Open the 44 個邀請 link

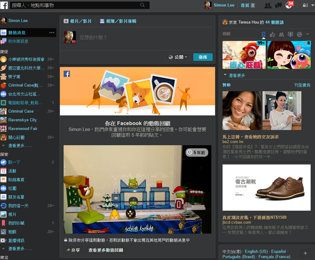(x=274, y=22)
